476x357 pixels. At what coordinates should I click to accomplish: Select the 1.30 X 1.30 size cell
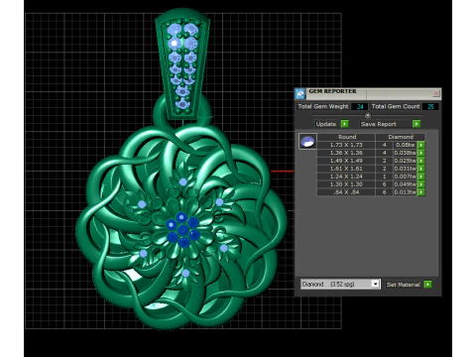tap(346, 184)
